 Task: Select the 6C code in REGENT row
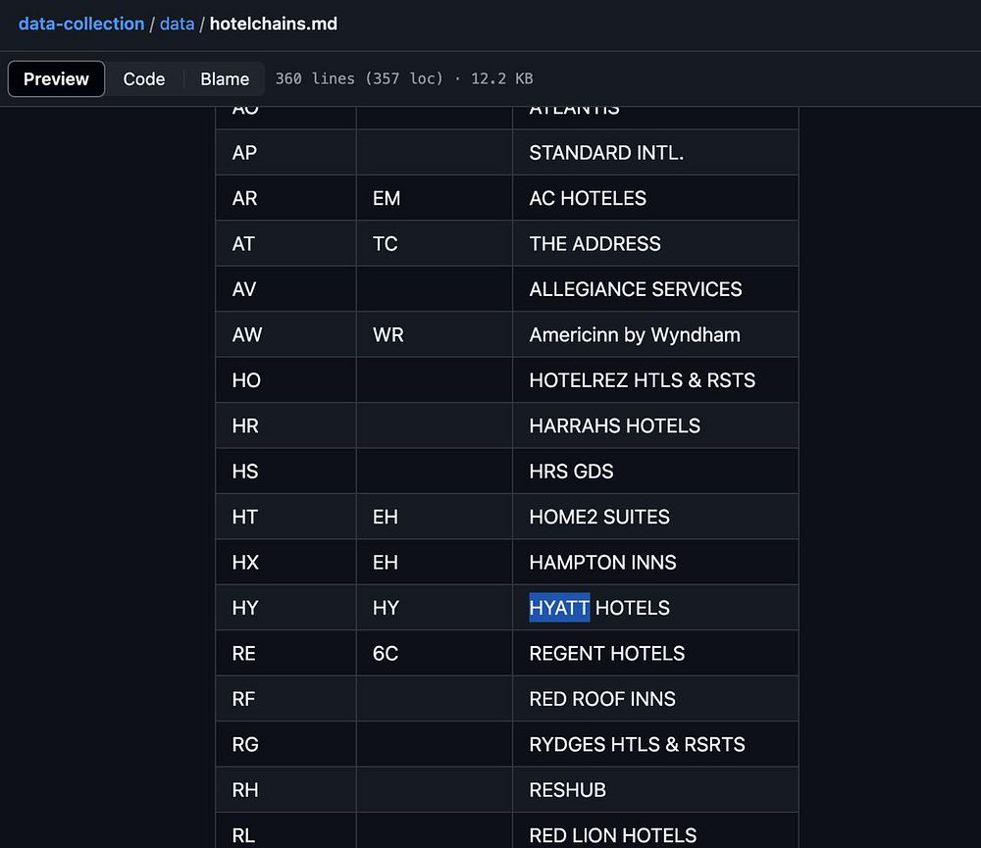[x=386, y=654]
